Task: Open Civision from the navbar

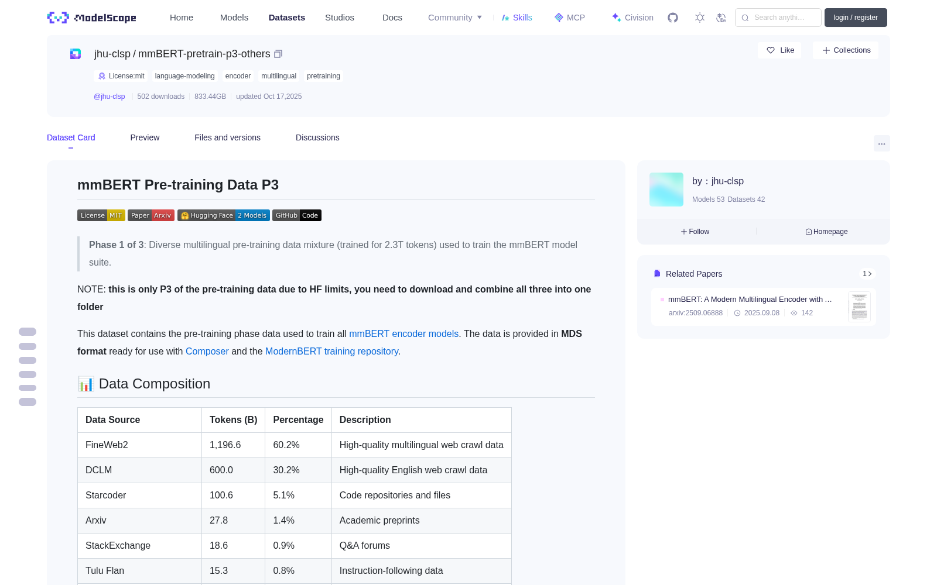Action: click(x=632, y=18)
